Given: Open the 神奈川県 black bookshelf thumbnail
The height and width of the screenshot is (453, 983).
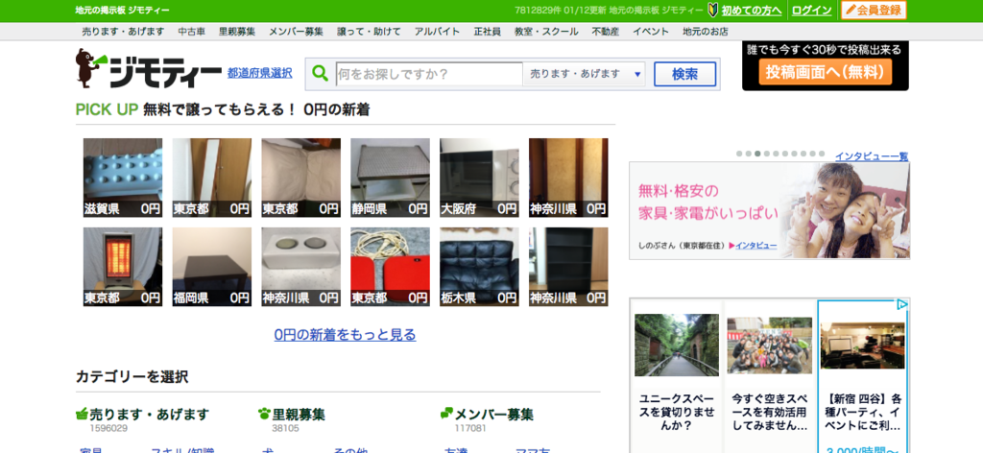Looking at the screenshot, I should [x=568, y=267].
